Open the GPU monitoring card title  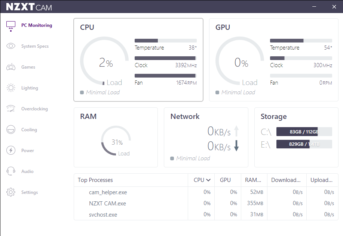coord(223,27)
